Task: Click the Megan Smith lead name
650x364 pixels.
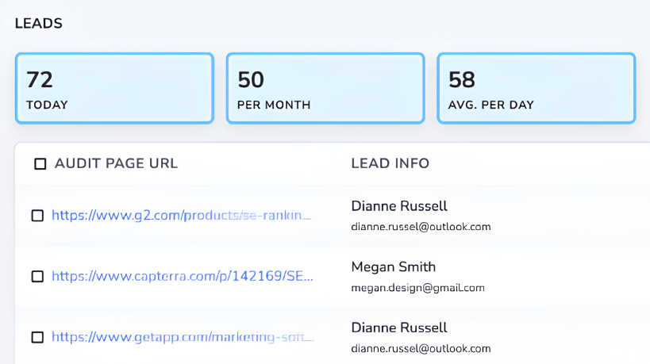Action: [x=393, y=266]
